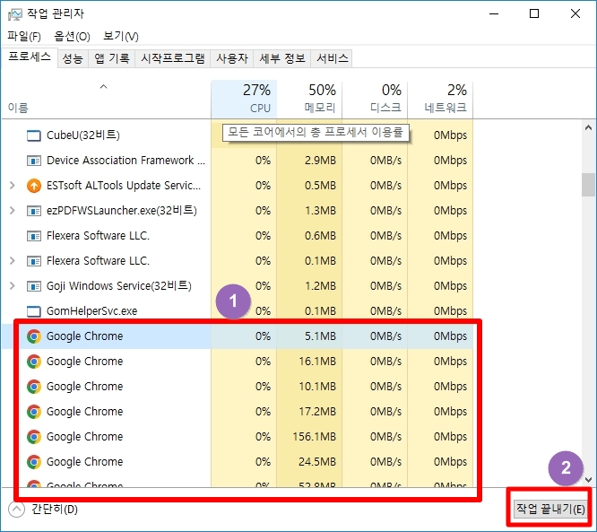Screen dimensions: 597x532
Task: Select the 프로세스 tab
Action: [30, 57]
